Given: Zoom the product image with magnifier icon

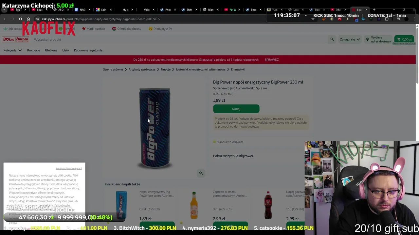Looking at the screenshot, I should pos(201,173).
